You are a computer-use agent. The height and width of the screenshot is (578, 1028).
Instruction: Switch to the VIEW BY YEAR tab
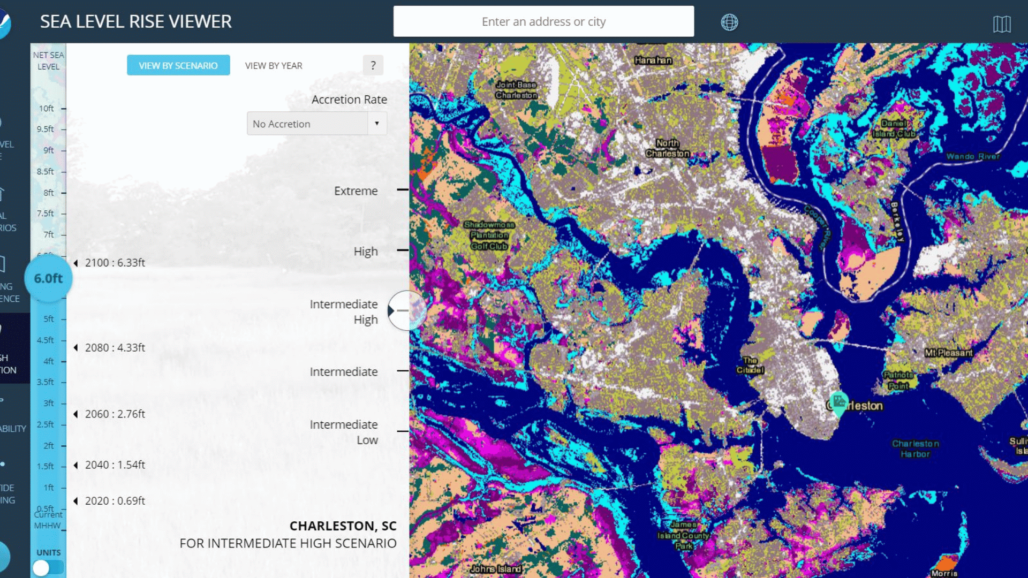pyautogui.click(x=274, y=65)
